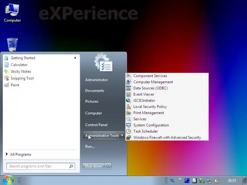This screenshot has height=185, width=247.
Task: Click the safely remove hardware tray icon
Action: click(x=202, y=181)
